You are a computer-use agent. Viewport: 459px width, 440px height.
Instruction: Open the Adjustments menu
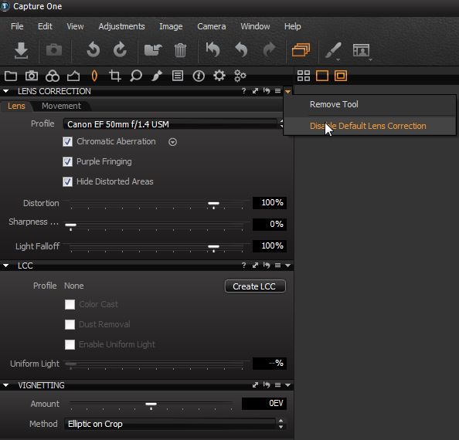[121, 26]
